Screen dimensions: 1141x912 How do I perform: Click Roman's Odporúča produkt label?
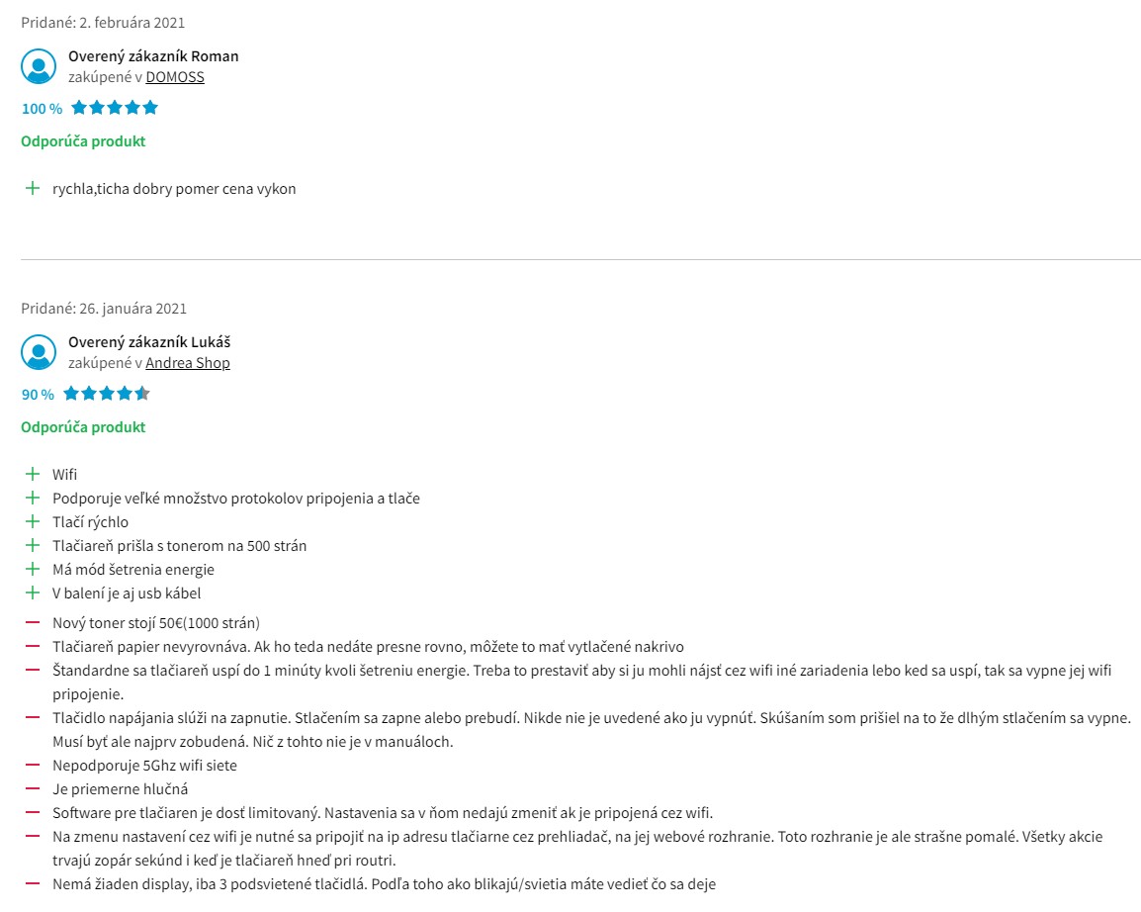(83, 141)
